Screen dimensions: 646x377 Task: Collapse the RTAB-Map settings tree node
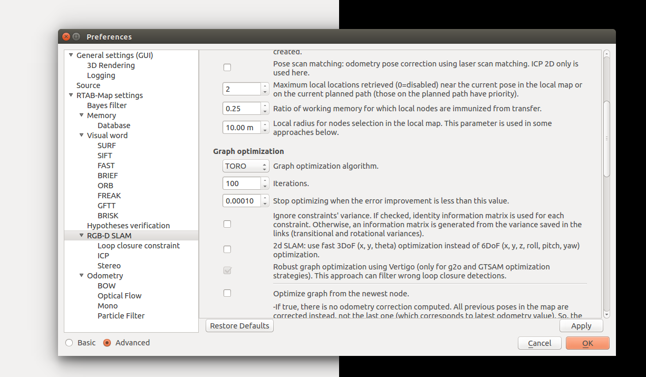click(x=71, y=95)
